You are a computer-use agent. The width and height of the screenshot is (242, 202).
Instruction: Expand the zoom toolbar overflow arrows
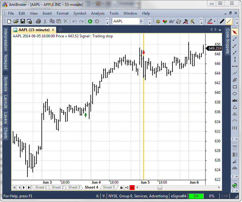point(235,191)
